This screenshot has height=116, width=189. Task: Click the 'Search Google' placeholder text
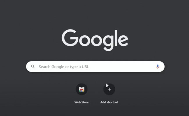pyautogui.click(x=51, y=67)
